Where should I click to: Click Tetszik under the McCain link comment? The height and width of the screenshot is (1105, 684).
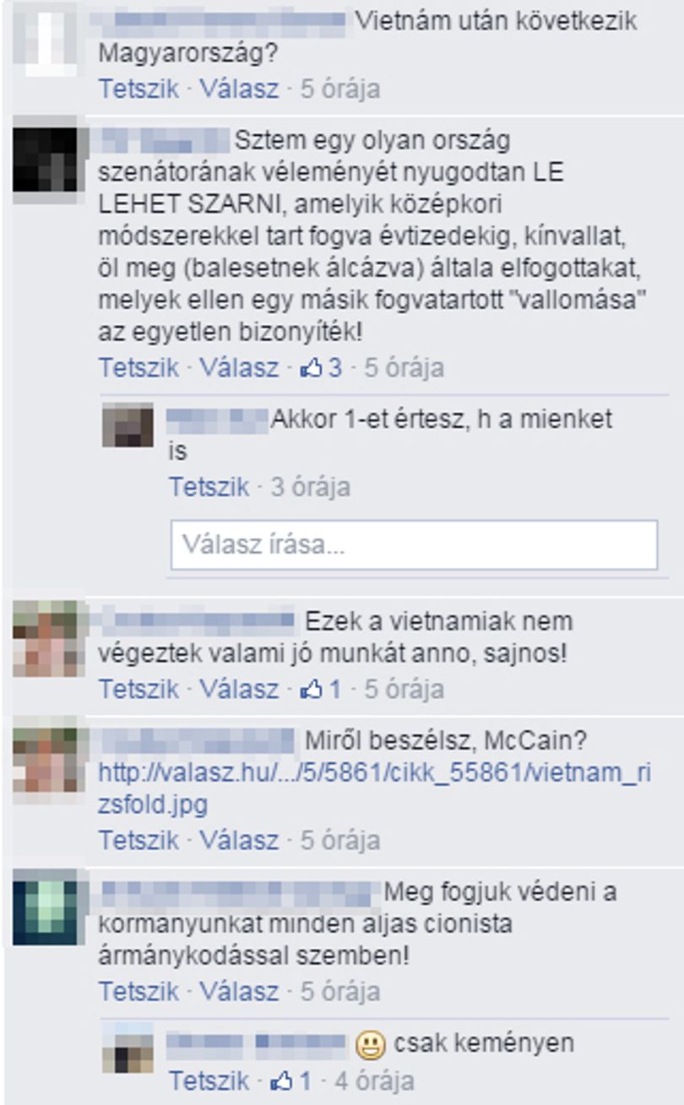[x=138, y=840]
